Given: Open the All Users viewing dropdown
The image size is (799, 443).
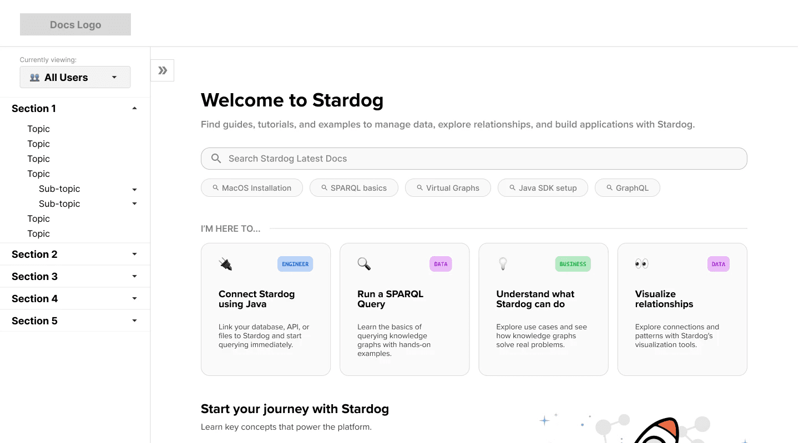Looking at the screenshot, I should [75, 77].
